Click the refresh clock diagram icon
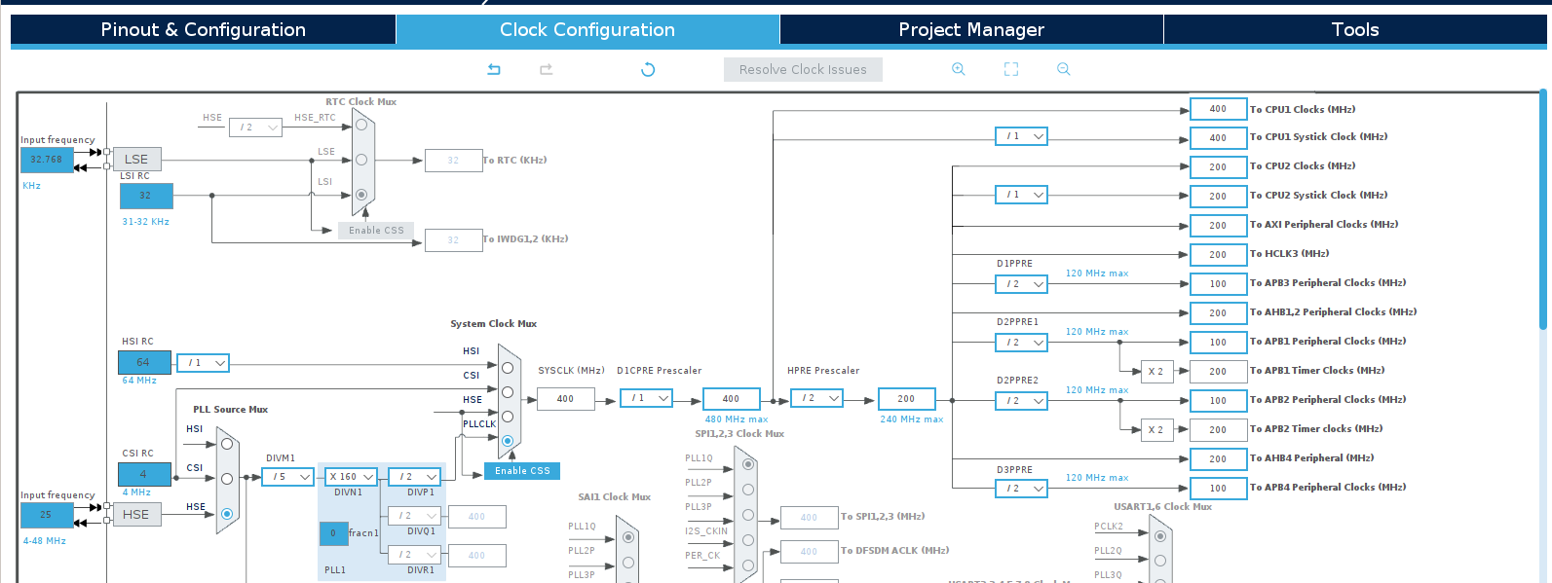Viewport: 1552px width, 583px height. (x=648, y=69)
